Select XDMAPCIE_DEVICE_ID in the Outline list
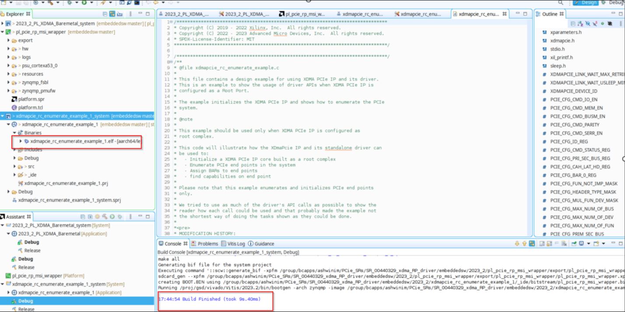Screen dimensions: 625x312 coord(573,91)
